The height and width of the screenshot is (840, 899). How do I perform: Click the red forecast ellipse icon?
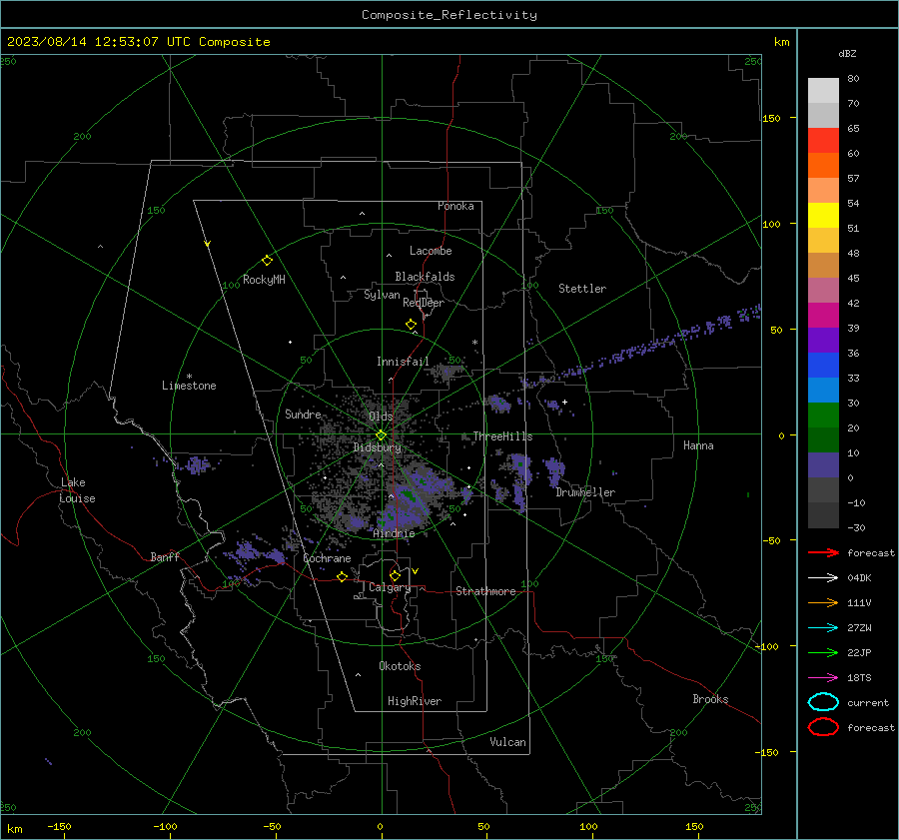pyautogui.click(x=823, y=727)
